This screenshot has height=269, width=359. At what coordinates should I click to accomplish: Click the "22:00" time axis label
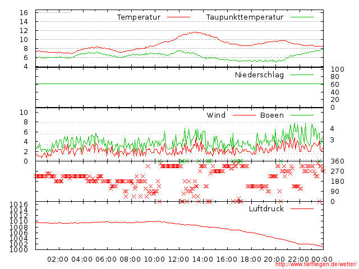tap(298, 259)
